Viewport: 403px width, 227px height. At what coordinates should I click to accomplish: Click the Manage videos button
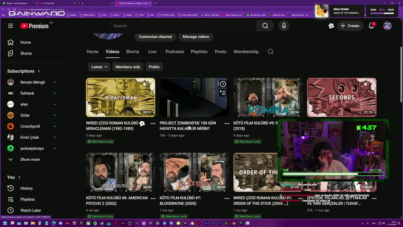pos(196,37)
